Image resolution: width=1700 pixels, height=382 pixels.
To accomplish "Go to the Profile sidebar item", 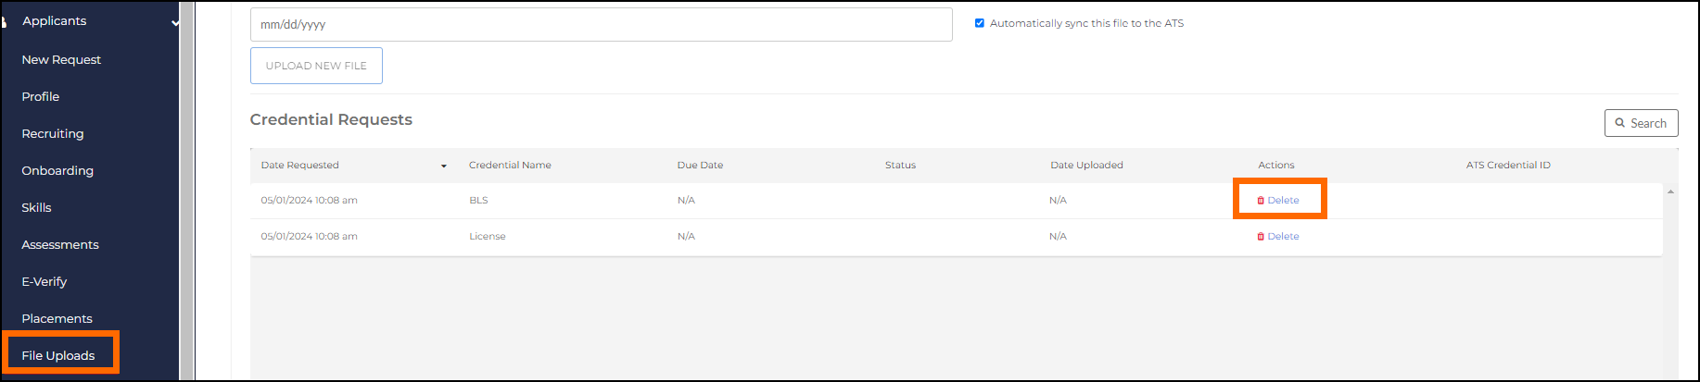I will coord(41,96).
